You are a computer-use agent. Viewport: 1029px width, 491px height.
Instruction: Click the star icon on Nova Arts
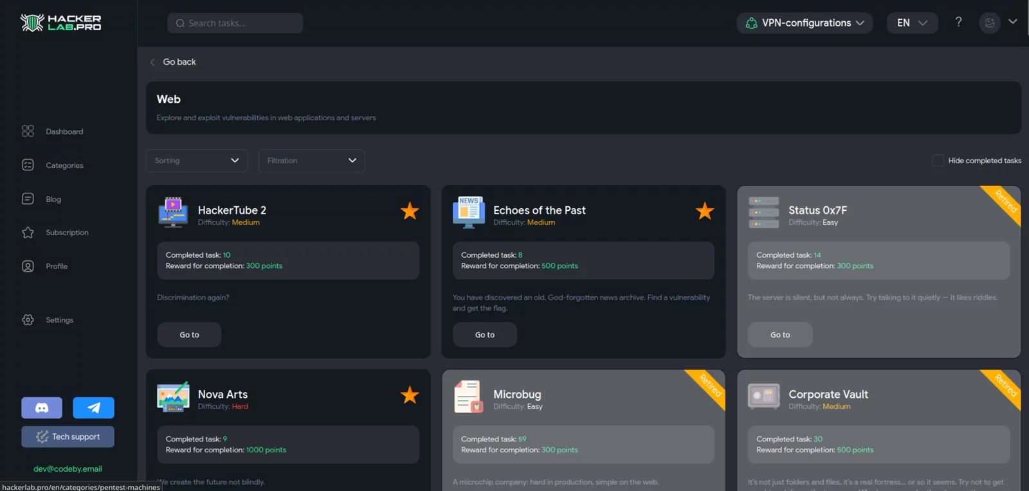coord(410,395)
